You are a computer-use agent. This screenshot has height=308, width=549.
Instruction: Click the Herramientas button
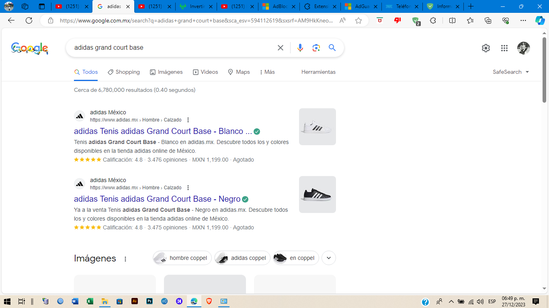318,72
